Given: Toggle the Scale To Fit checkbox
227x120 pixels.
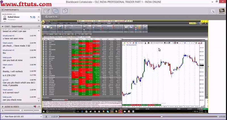Looking at the screenshot, I should point(47,17).
